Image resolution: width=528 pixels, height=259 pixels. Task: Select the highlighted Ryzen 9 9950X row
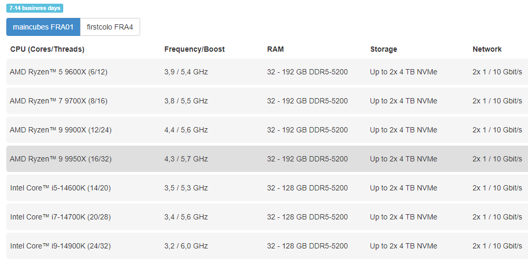point(267,159)
